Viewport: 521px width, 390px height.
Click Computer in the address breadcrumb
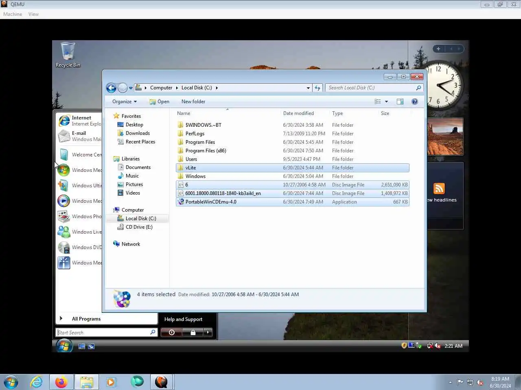161,88
